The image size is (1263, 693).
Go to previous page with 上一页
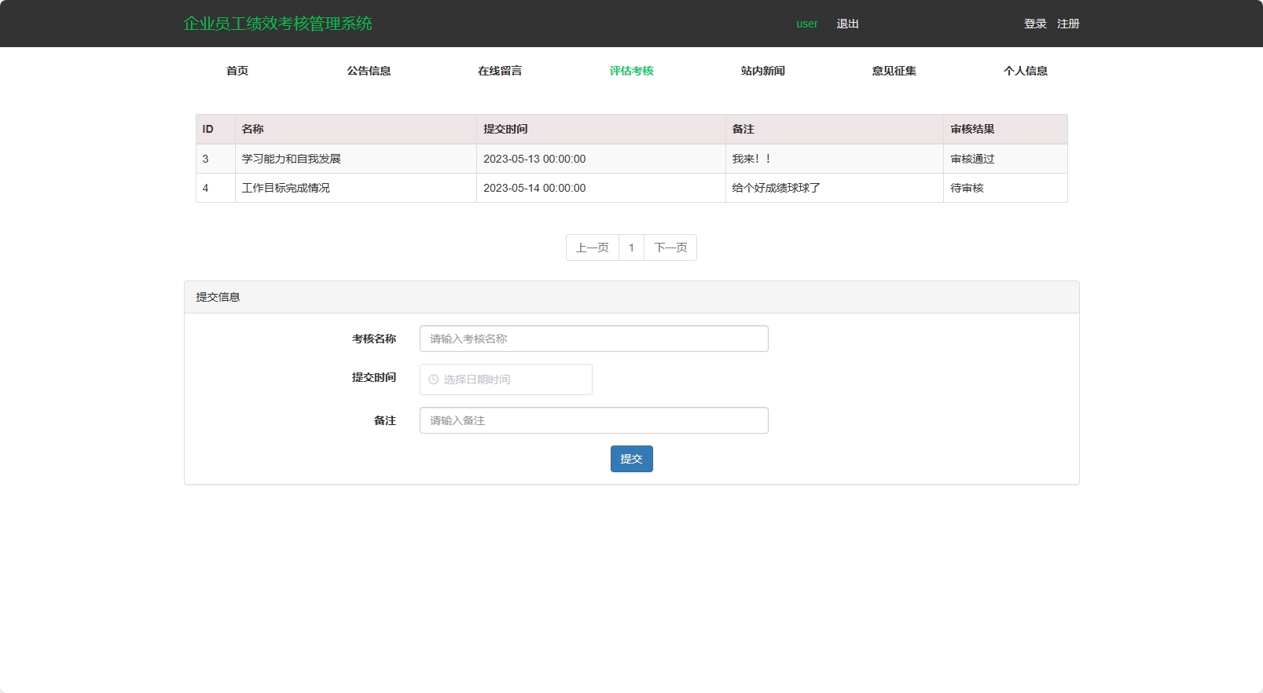point(593,247)
